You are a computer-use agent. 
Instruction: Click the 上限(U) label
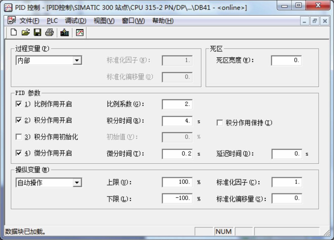tap(119, 182)
